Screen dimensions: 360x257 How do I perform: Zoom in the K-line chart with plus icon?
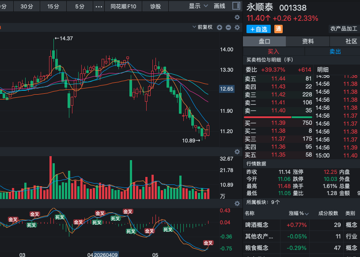220,27
